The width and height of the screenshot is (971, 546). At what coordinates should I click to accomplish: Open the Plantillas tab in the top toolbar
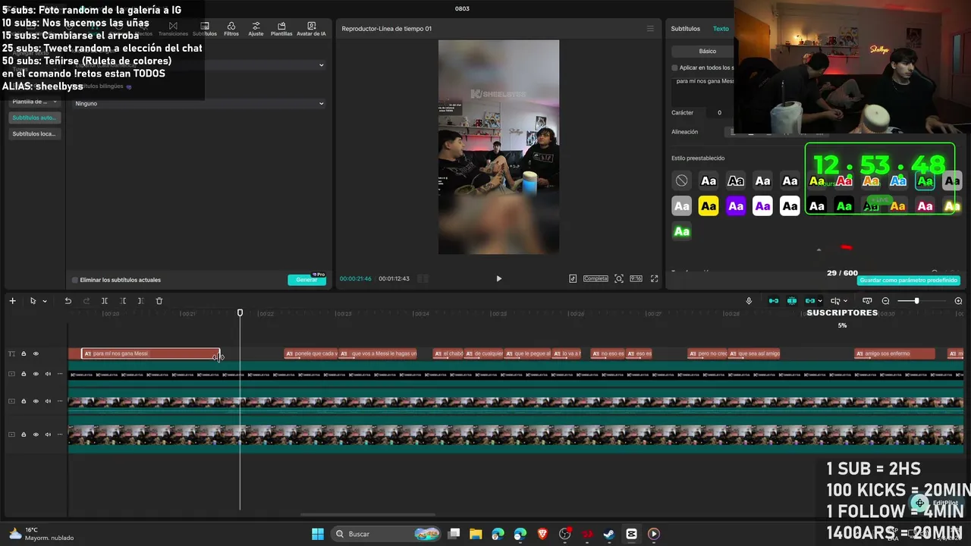tap(281, 29)
